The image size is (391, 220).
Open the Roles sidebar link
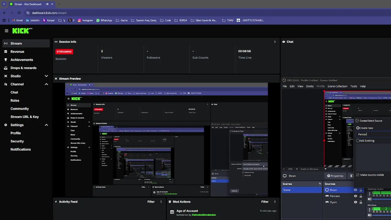coord(15,101)
